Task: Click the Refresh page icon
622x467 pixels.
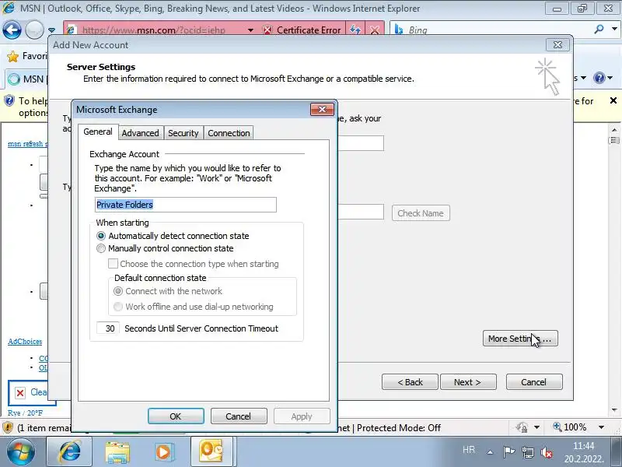Action: point(355,30)
